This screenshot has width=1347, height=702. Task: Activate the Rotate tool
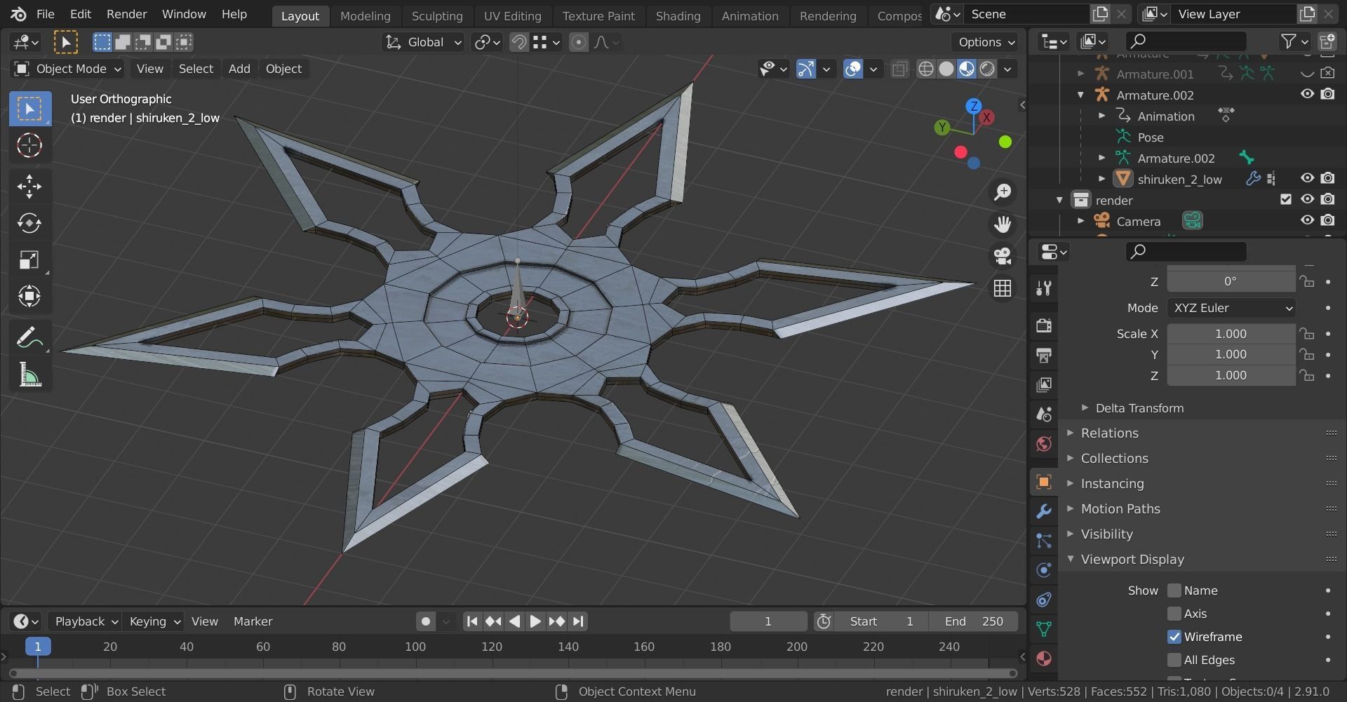(x=29, y=223)
